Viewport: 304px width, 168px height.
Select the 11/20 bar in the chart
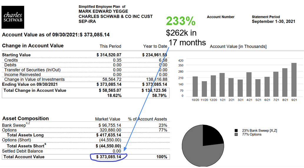coord(204,89)
